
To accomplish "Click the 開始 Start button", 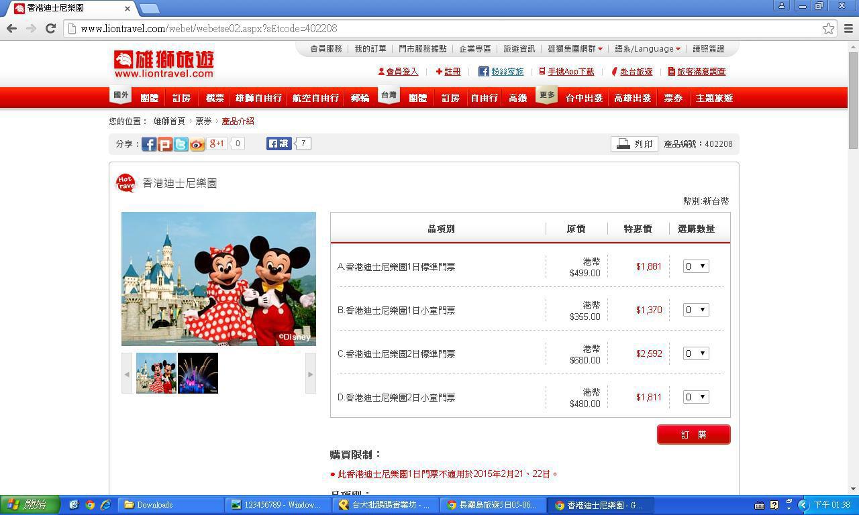I will [x=30, y=505].
